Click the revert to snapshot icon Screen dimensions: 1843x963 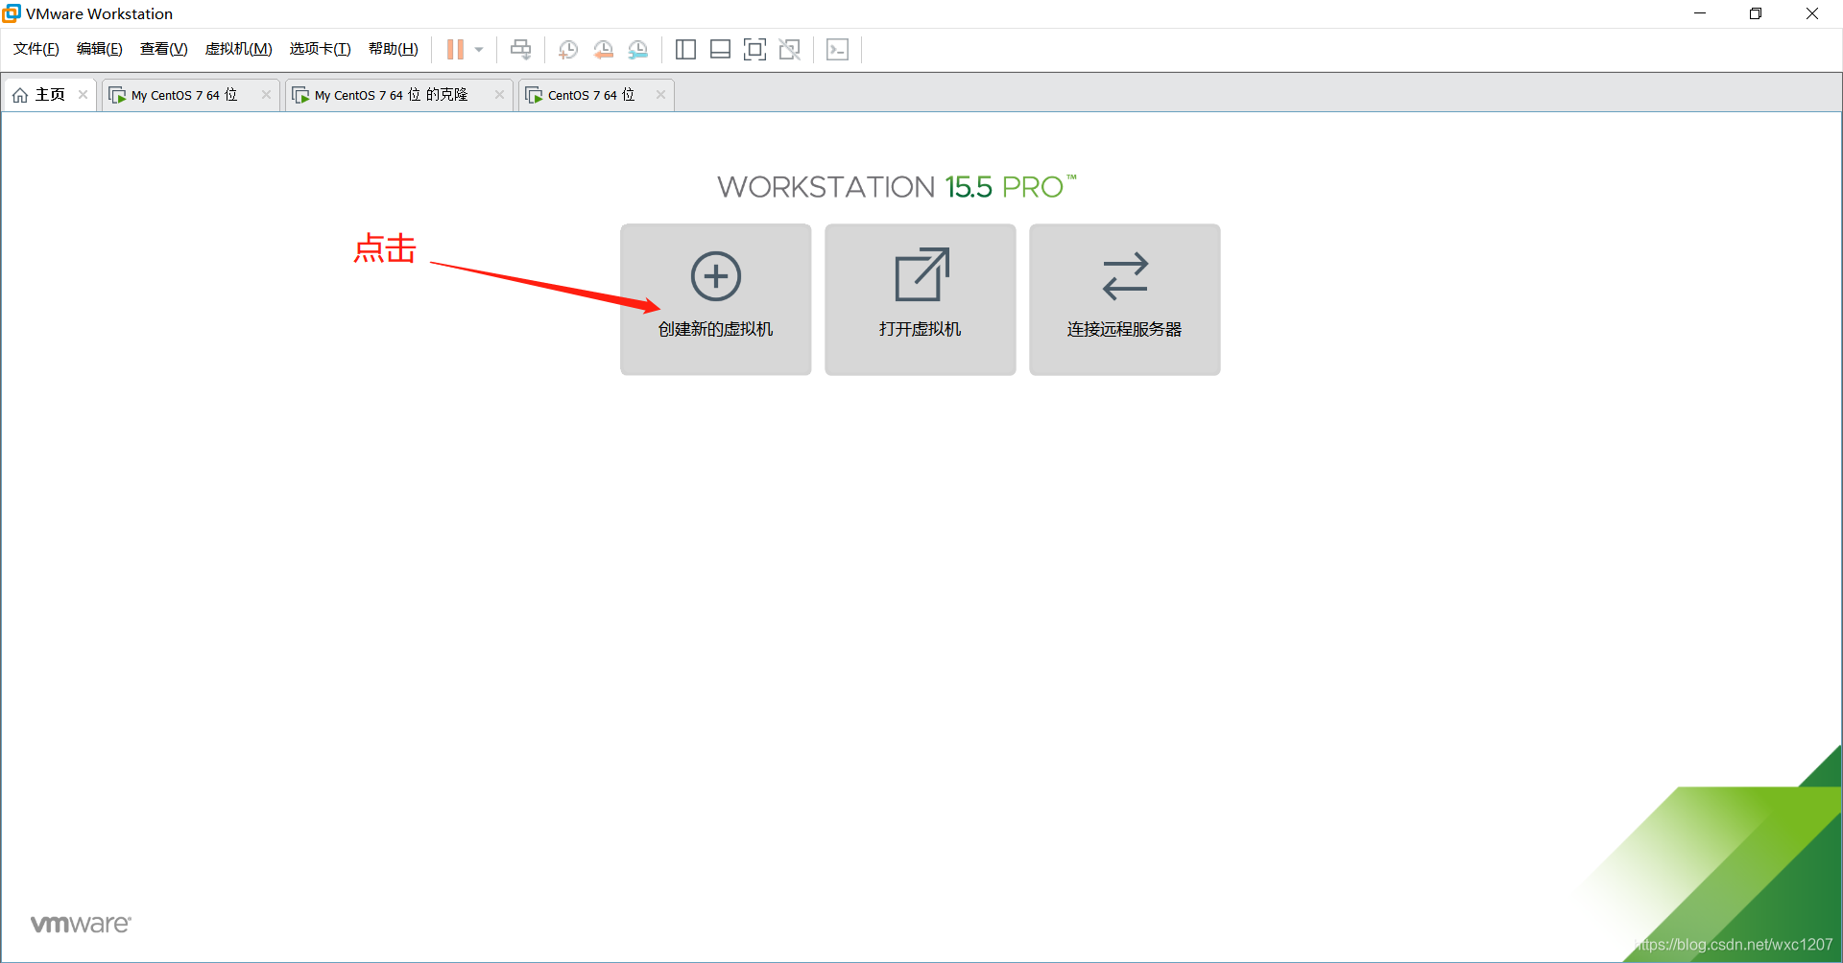[x=603, y=50]
